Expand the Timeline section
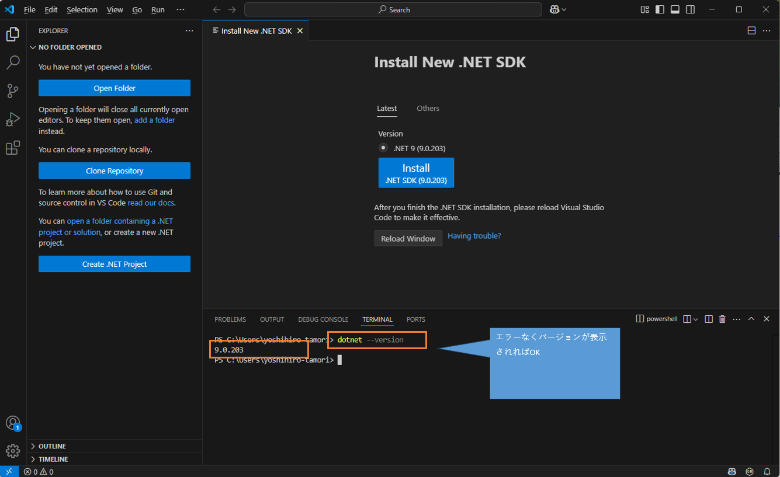The image size is (780, 477). 53,459
